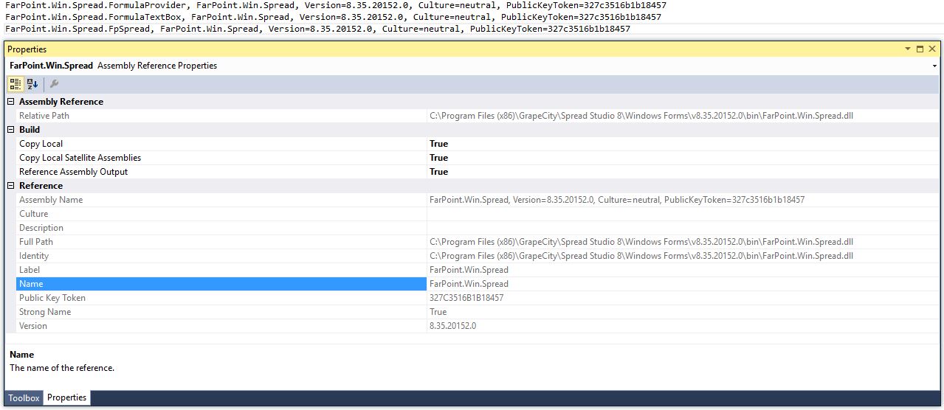Image resolution: width=944 pixels, height=410 pixels.
Task: Click the 327C3516B1B18457 token value
Action: (x=466, y=298)
